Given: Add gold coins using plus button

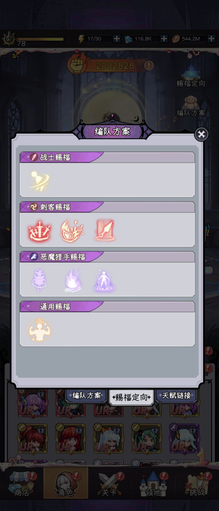Looking at the screenshot, I should point(211,38).
